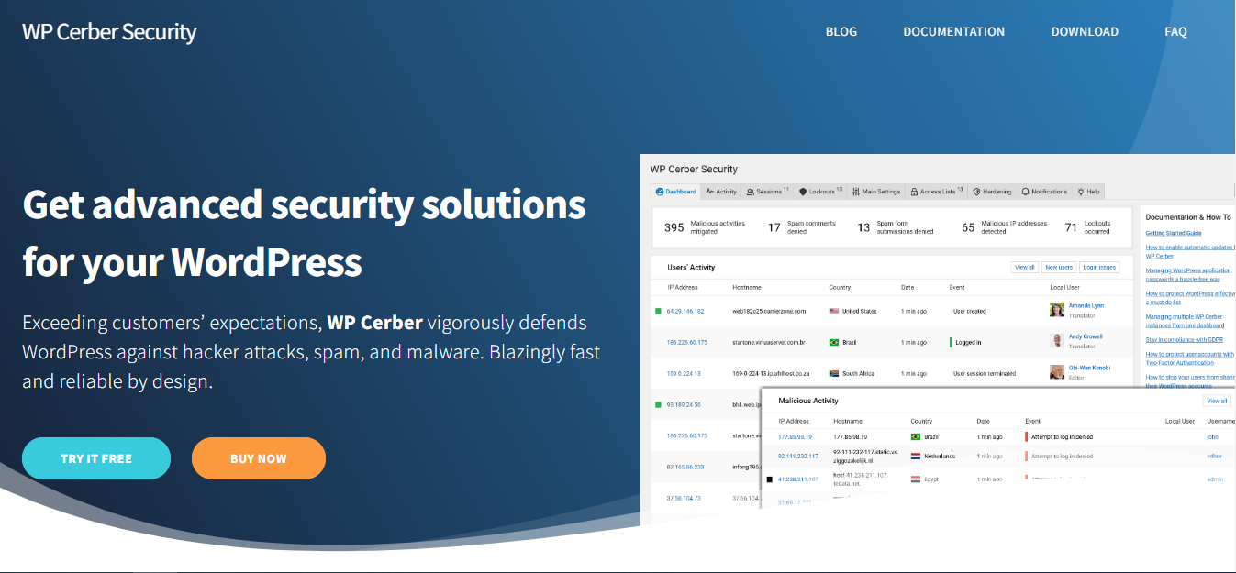Click Andy Crowell's avatar thumbnail
This screenshot has height=573, width=1236.
pos(1056,342)
